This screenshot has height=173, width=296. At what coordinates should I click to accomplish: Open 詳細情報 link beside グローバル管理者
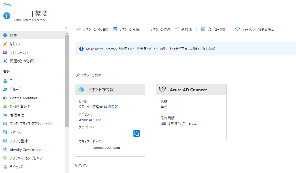(111, 107)
